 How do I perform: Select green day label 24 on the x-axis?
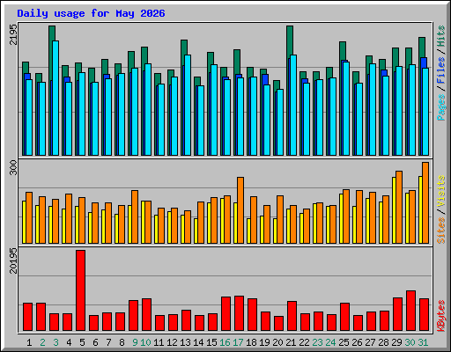coord(330,342)
